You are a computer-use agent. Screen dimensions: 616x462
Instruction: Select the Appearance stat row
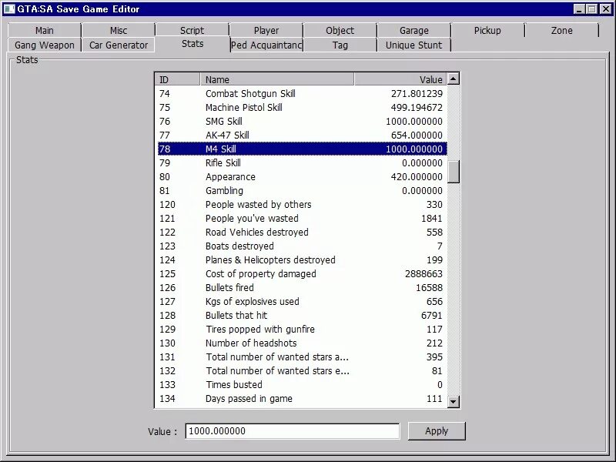301,177
